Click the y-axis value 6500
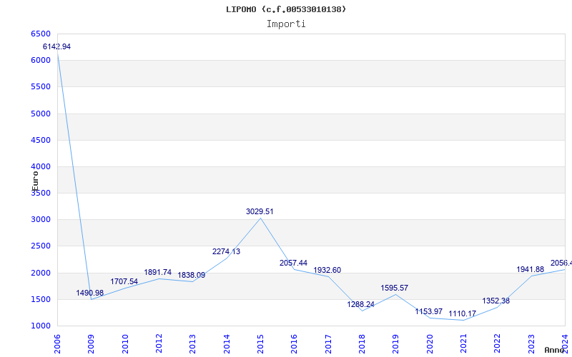Image resolution: width=572 pixels, height=357 pixels. 41,34
